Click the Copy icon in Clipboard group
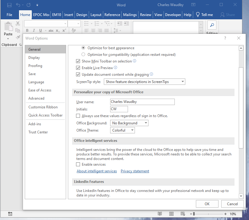 click(18, 30)
